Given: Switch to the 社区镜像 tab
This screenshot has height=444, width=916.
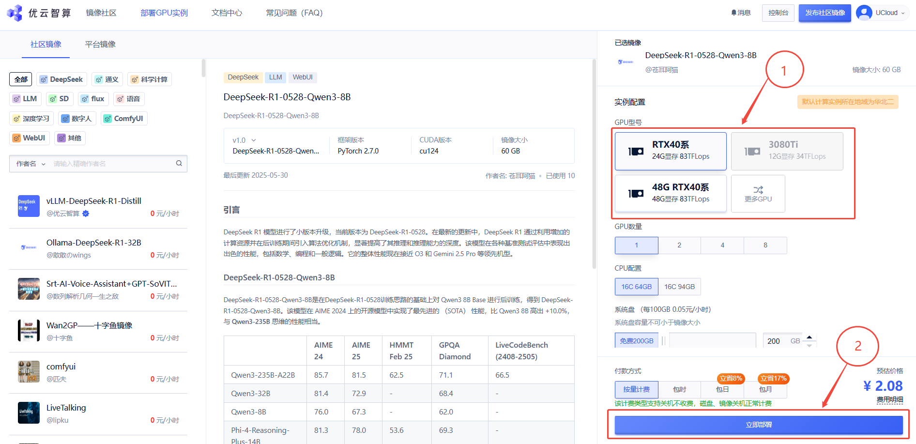Looking at the screenshot, I should click(x=46, y=45).
